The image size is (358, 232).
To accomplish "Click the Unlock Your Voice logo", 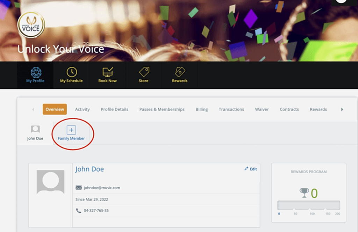I will [x=31, y=25].
